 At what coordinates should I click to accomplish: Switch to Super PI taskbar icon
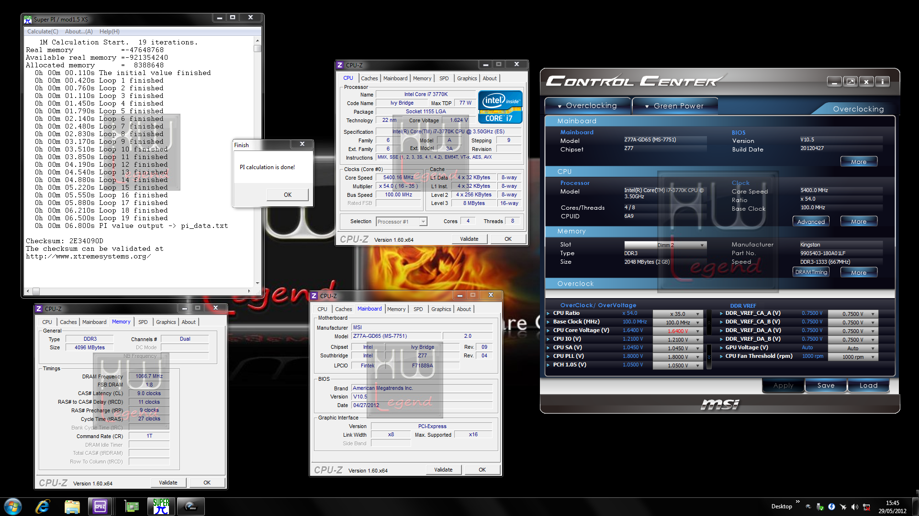(x=161, y=506)
